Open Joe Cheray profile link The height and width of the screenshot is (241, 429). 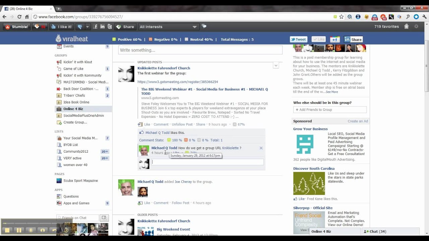(183, 182)
